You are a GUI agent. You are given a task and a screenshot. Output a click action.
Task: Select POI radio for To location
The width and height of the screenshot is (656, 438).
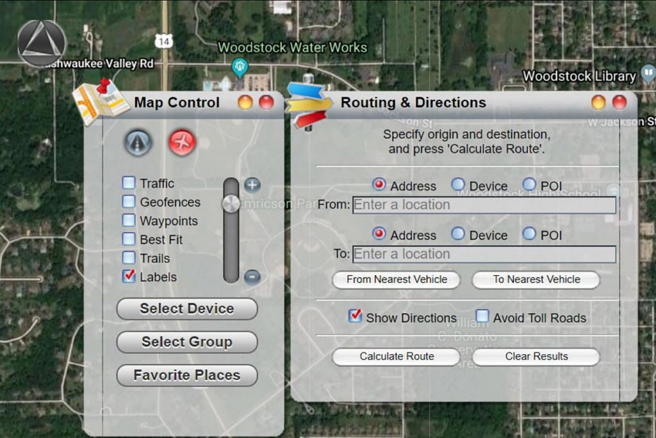(529, 233)
